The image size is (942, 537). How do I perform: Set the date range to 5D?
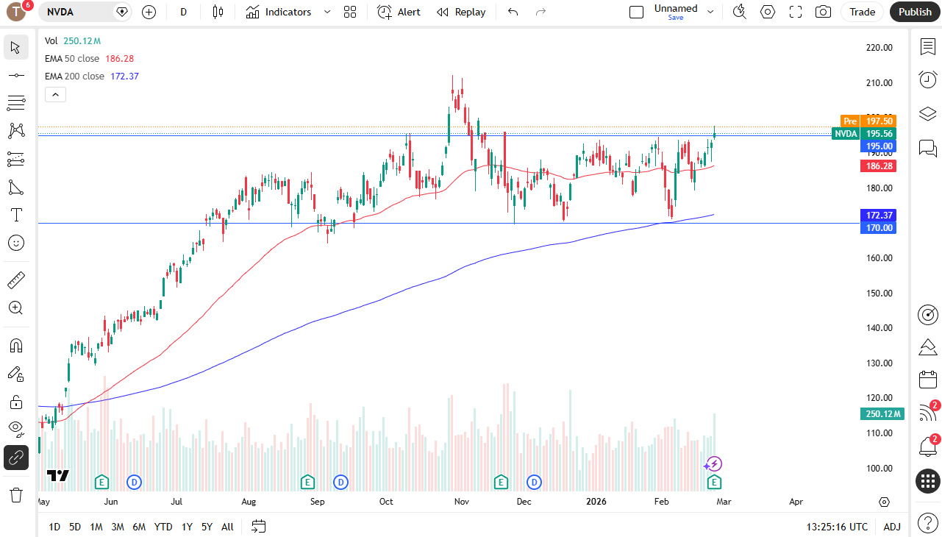pyautogui.click(x=75, y=527)
